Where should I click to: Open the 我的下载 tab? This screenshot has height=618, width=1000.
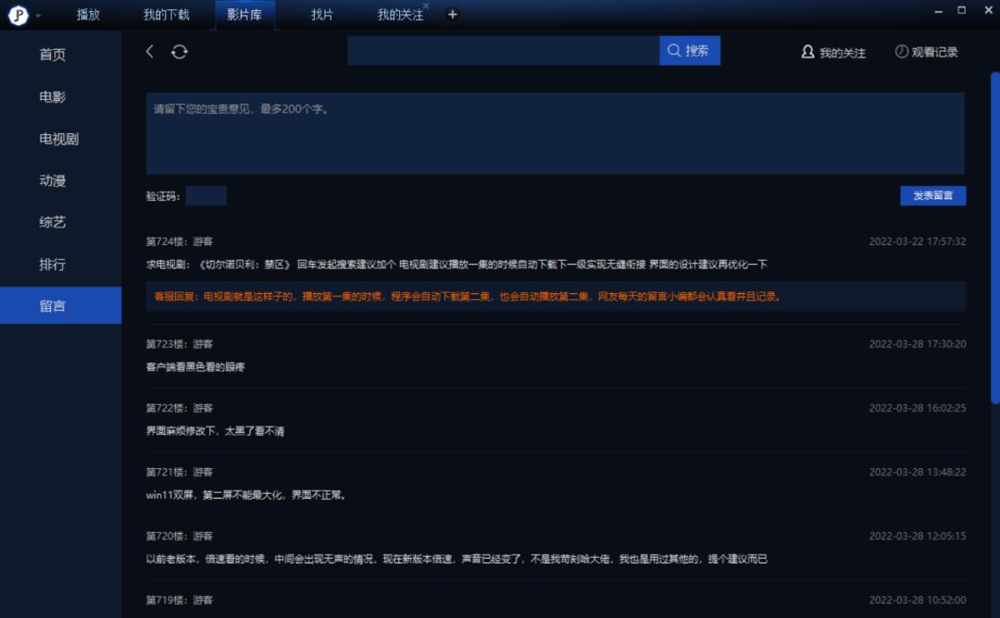[x=167, y=15]
